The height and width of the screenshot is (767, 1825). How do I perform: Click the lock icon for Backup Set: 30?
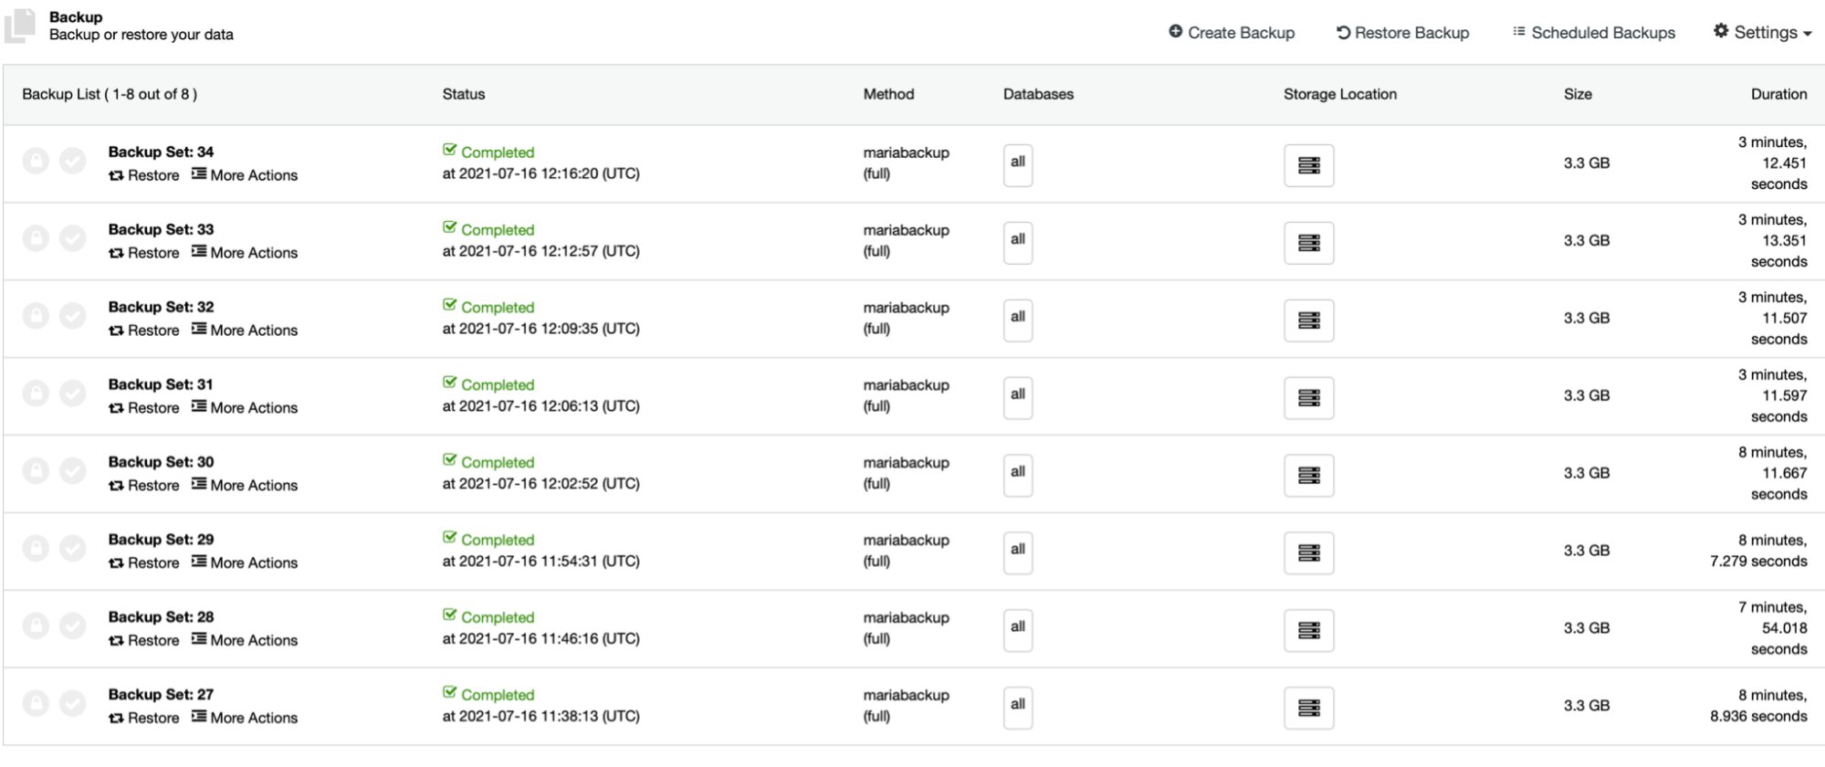(x=36, y=472)
